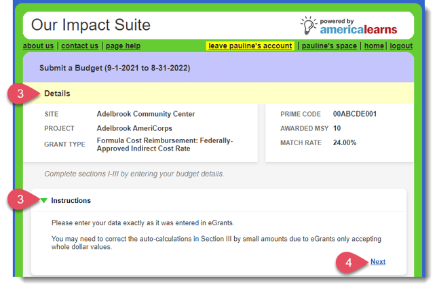
Task: Open the contact us page
Action: [x=80, y=46]
